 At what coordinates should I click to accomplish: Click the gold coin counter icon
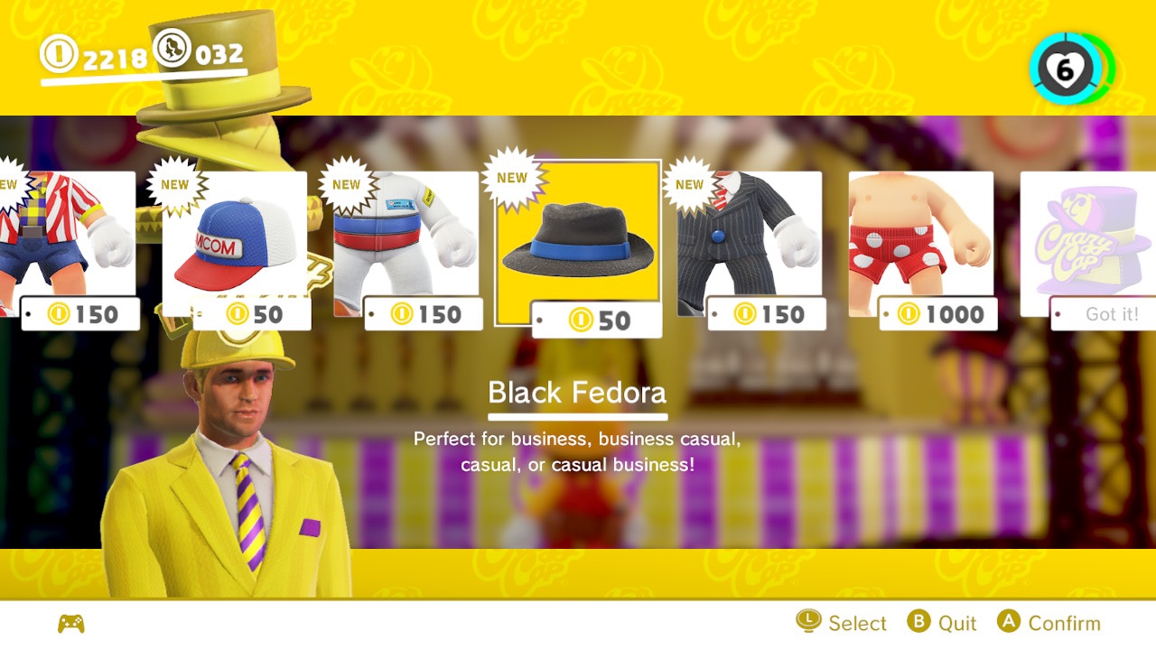point(59,55)
